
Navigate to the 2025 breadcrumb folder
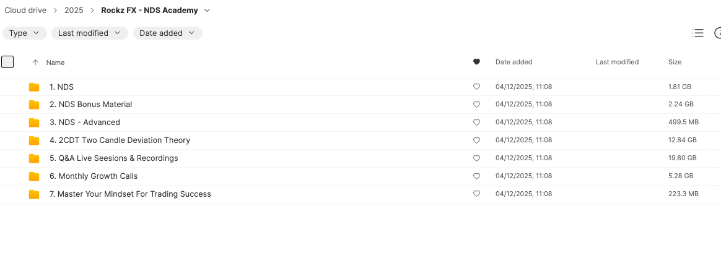click(x=74, y=11)
